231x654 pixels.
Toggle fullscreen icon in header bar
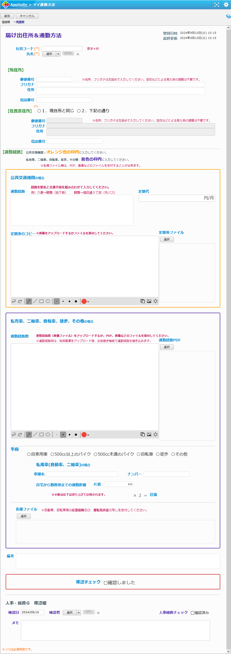pyautogui.click(x=217, y=5)
